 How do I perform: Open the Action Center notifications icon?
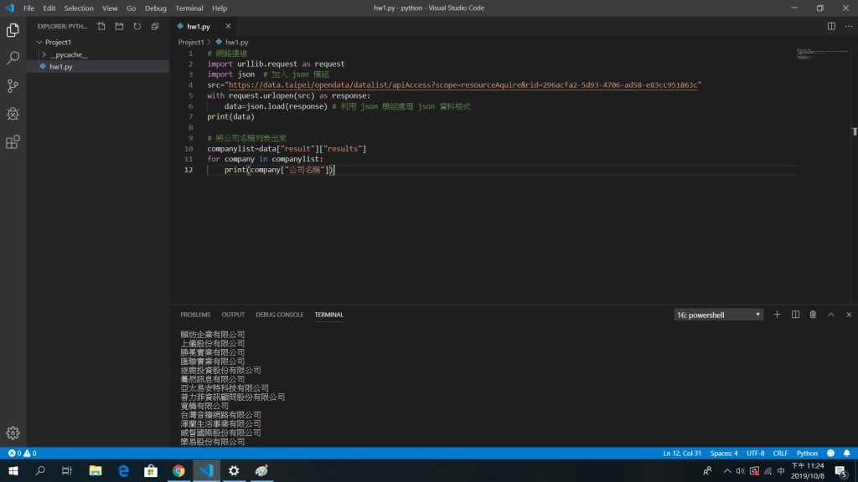point(841,470)
